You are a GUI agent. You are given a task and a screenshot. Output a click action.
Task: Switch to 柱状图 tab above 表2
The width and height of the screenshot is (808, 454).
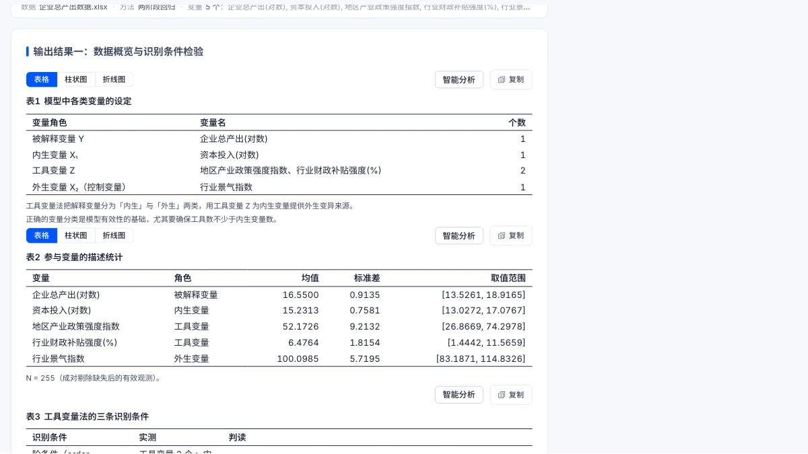(76, 235)
